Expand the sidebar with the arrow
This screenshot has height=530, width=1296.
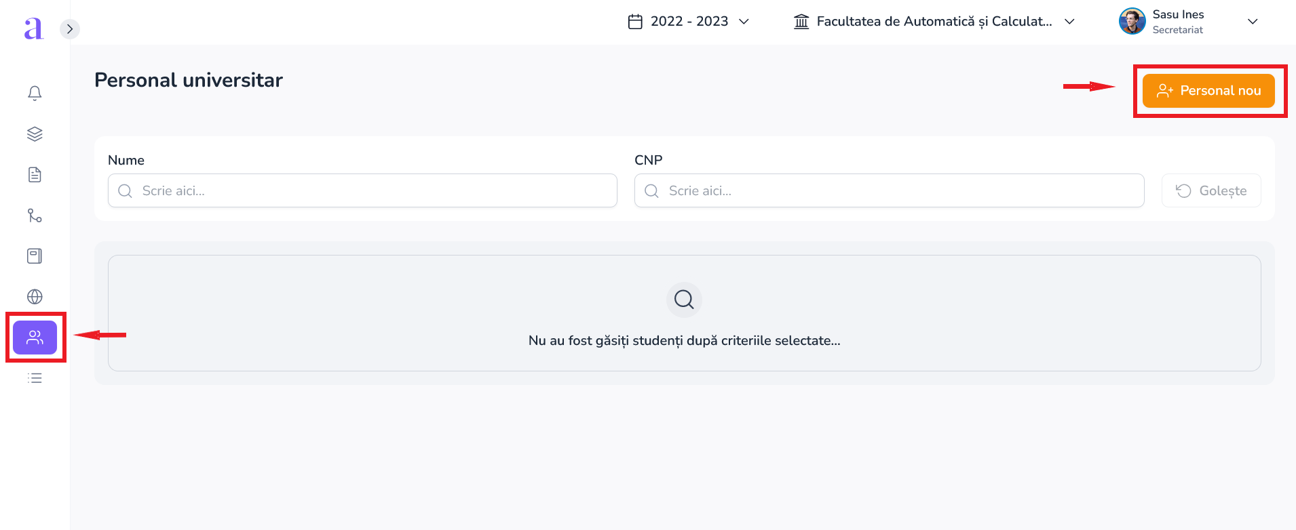70,29
